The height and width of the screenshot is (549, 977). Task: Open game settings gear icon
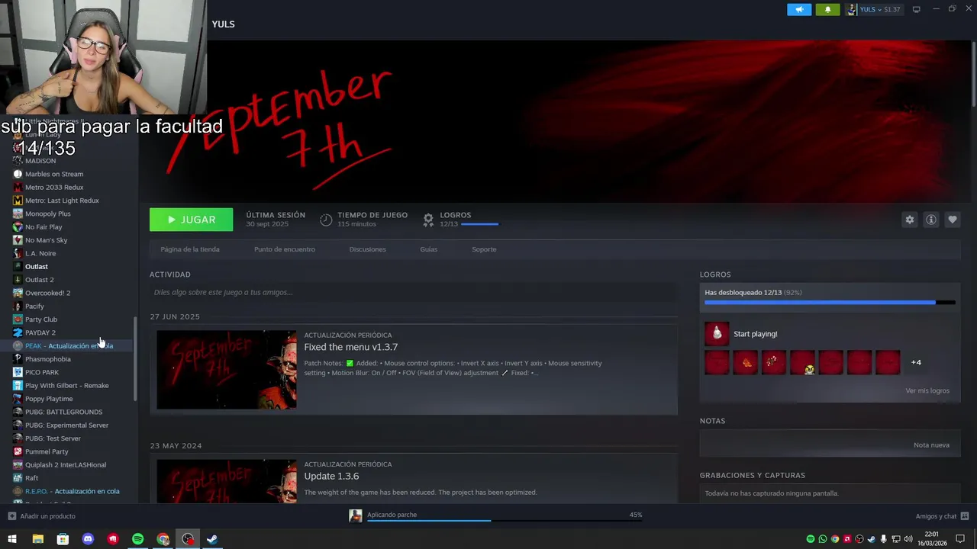tap(909, 220)
